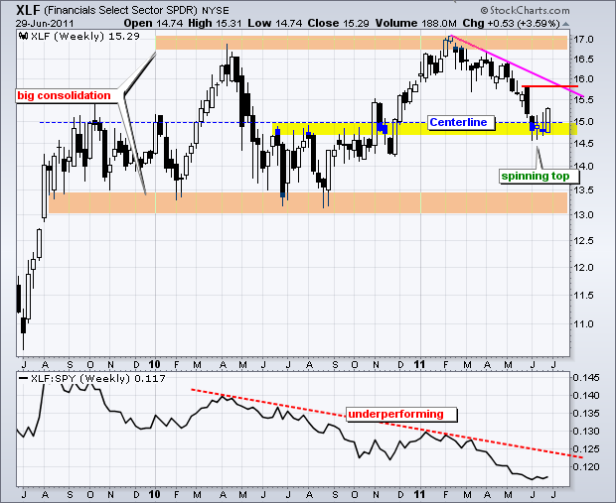Click the 'High 15.31' value
This screenshot has width=616, height=503.
pyautogui.click(x=215, y=24)
